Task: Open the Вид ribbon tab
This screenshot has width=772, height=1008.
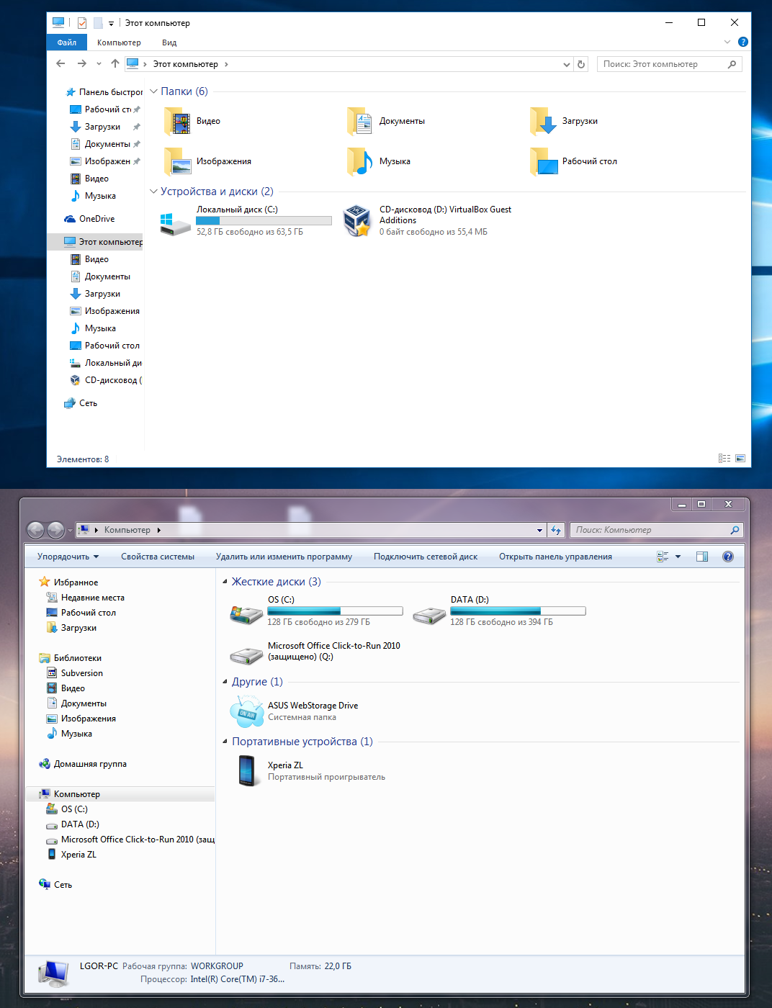Action: point(169,42)
